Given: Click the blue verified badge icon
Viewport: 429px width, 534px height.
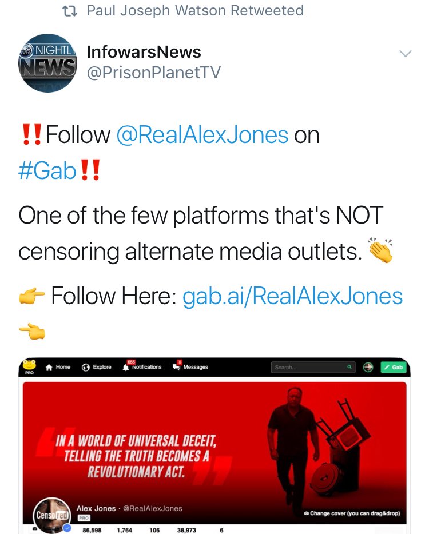Looking at the screenshot, I should click(x=67, y=528).
